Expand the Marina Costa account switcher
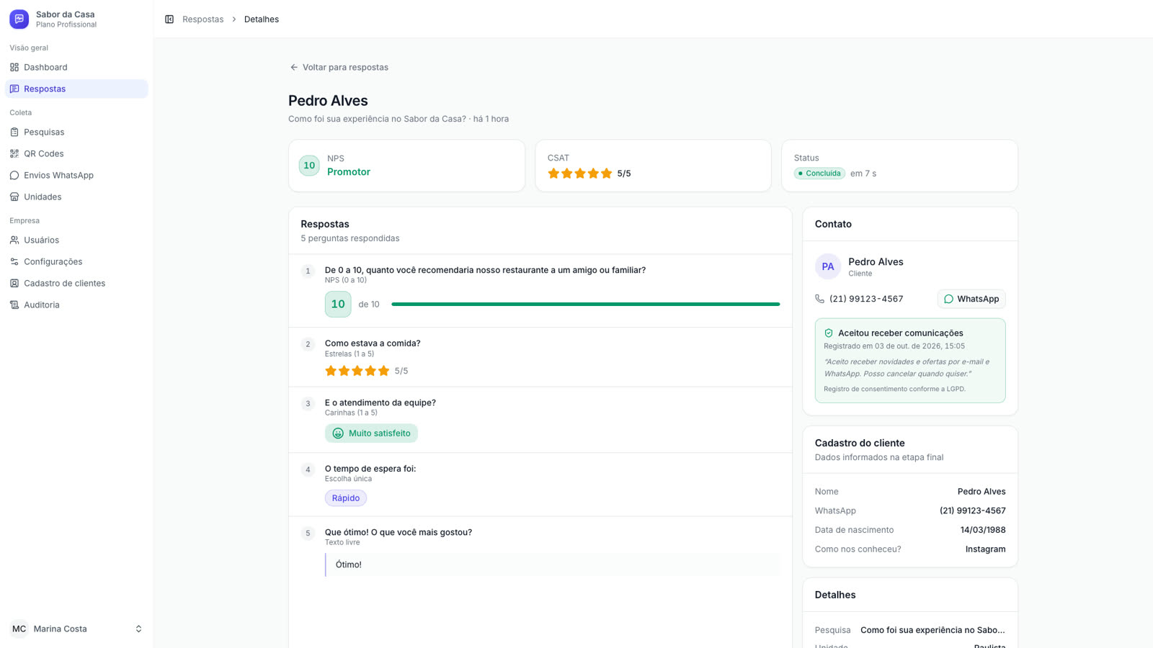The height and width of the screenshot is (648, 1153). (x=138, y=629)
